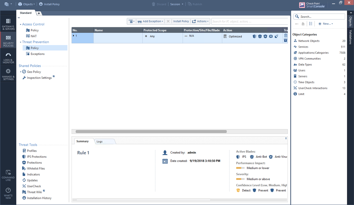The image size is (354, 205).
Task: Click the horizontal rulebase scrollbar
Action: (x=151, y=131)
